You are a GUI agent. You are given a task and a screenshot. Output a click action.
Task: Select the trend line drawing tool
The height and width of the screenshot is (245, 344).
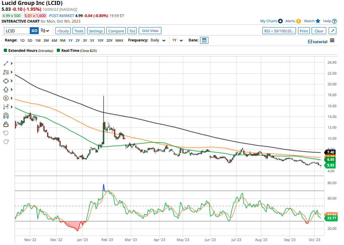coord(6,63)
